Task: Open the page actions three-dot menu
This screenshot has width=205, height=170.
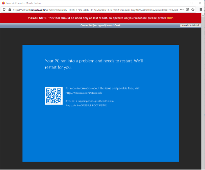Action: (x=182, y=9)
